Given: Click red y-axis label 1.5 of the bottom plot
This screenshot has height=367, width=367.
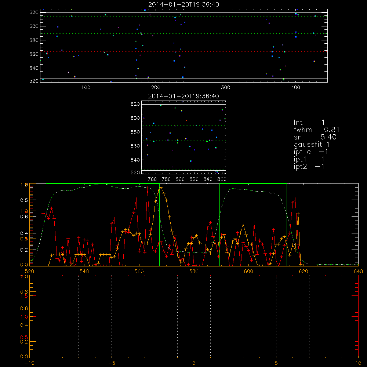Looking at the screenshot, I should point(24,296).
